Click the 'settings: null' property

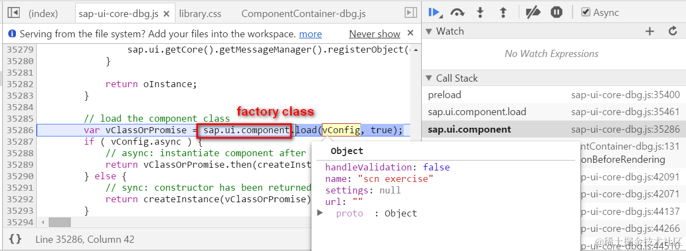tap(363, 190)
